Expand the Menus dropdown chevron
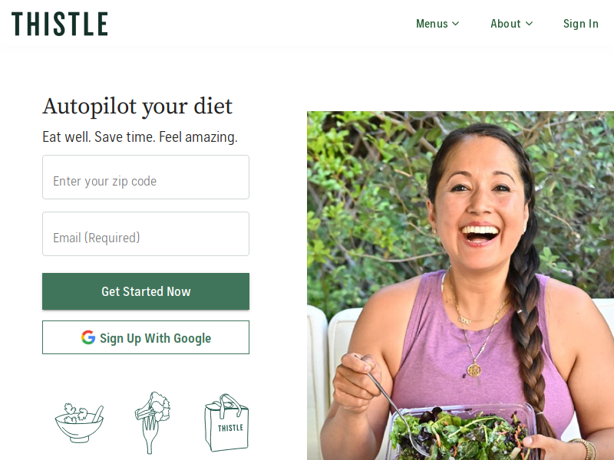Image resolution: width=614 pixels, height=460 pixels. [x=455, y=24]
